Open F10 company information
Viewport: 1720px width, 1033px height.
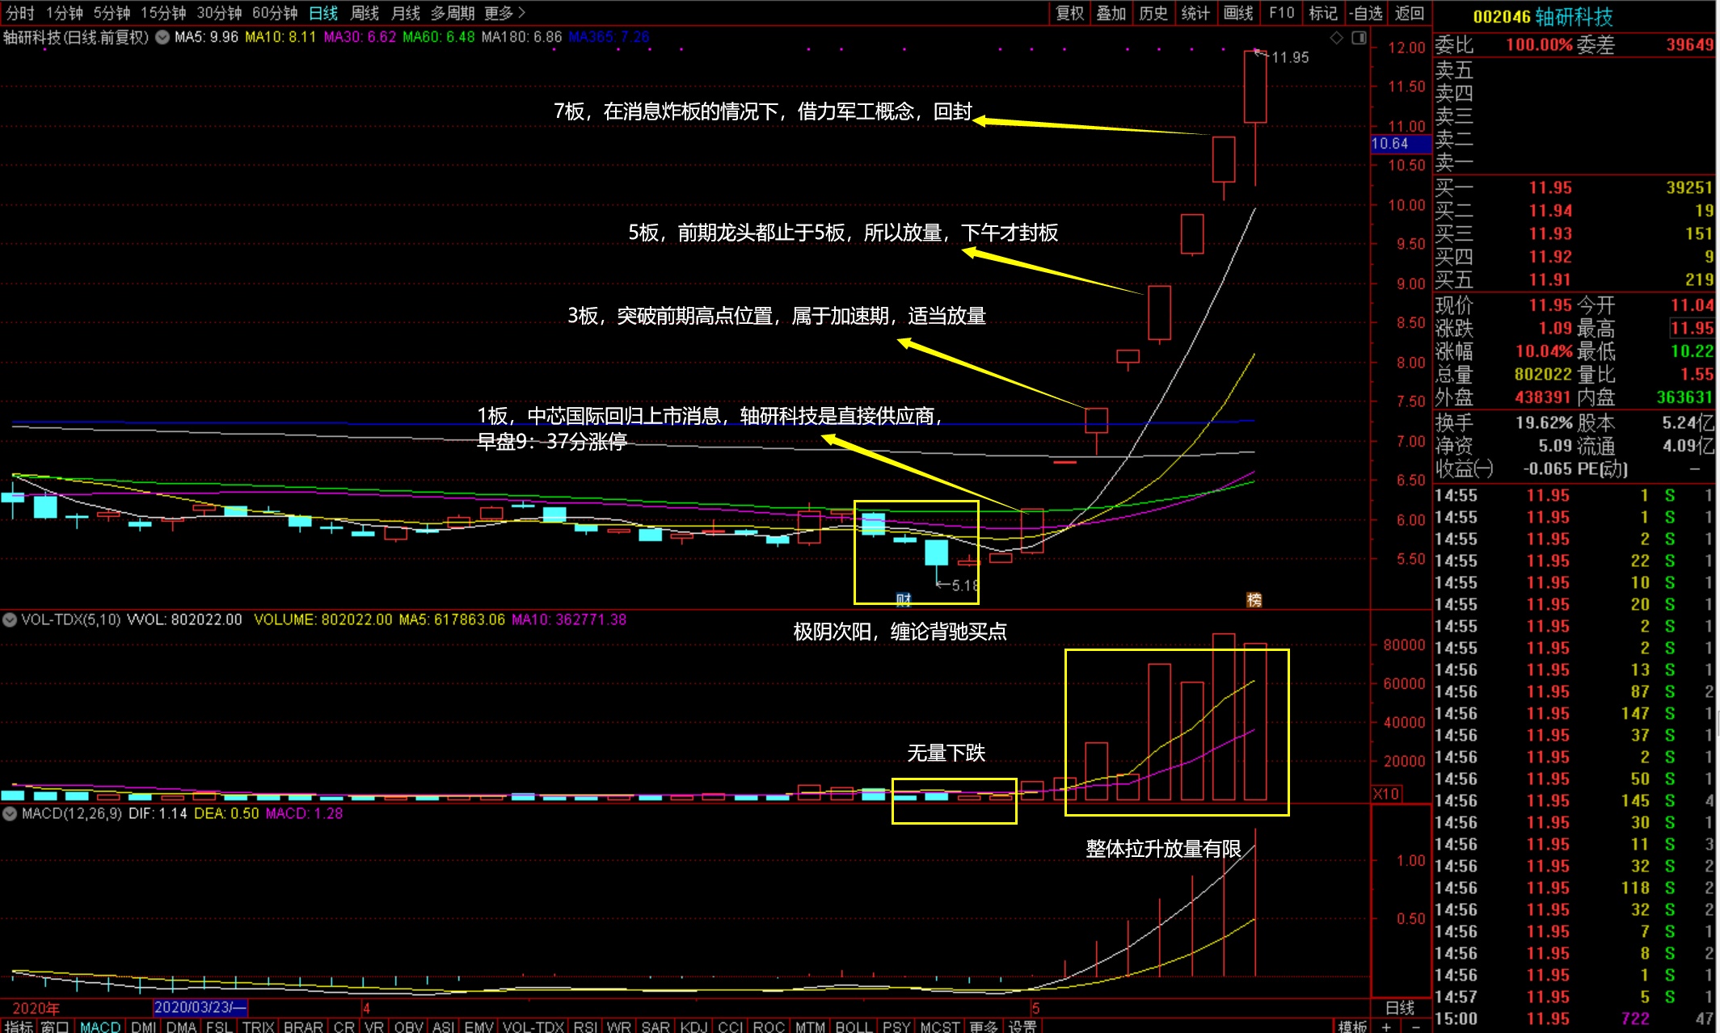tap(1282, 13)
